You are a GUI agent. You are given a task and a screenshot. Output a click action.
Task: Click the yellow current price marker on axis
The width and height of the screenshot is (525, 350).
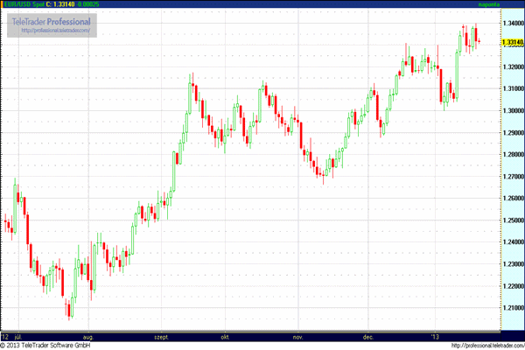coord(513,41)
